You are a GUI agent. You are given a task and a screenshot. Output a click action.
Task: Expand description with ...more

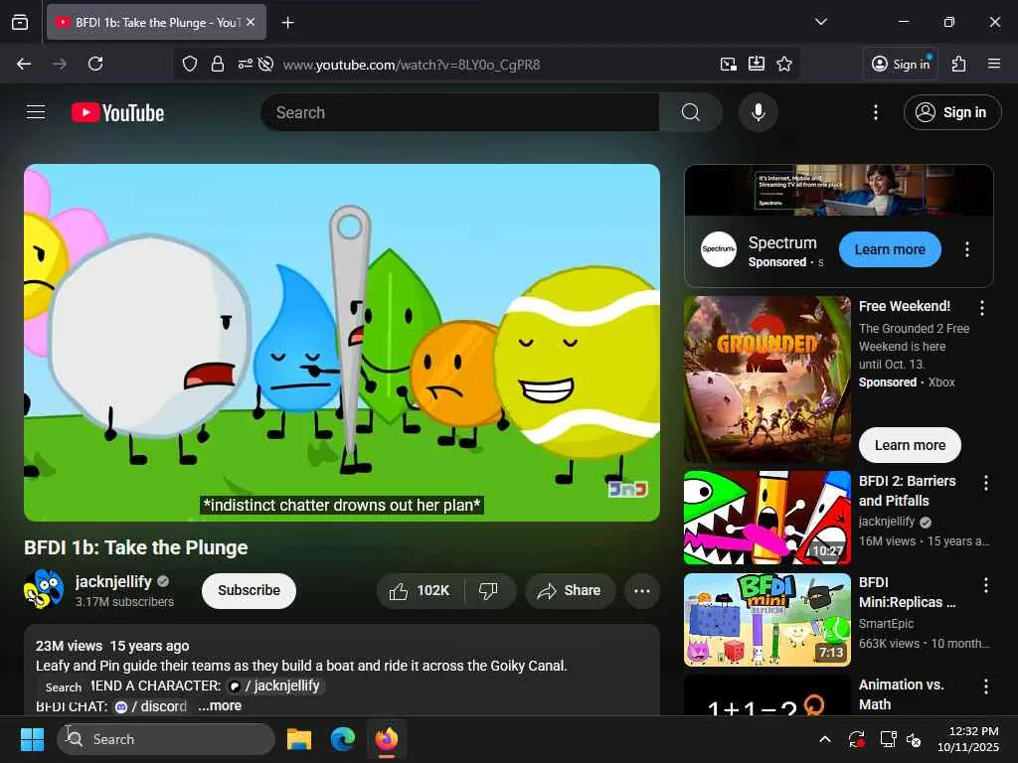click(220, 706)
